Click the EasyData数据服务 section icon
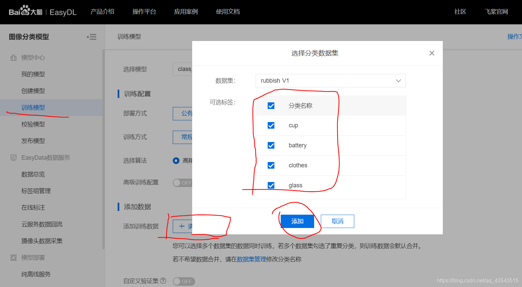This screenshot has width=522, height=287. tap(13, 158)
